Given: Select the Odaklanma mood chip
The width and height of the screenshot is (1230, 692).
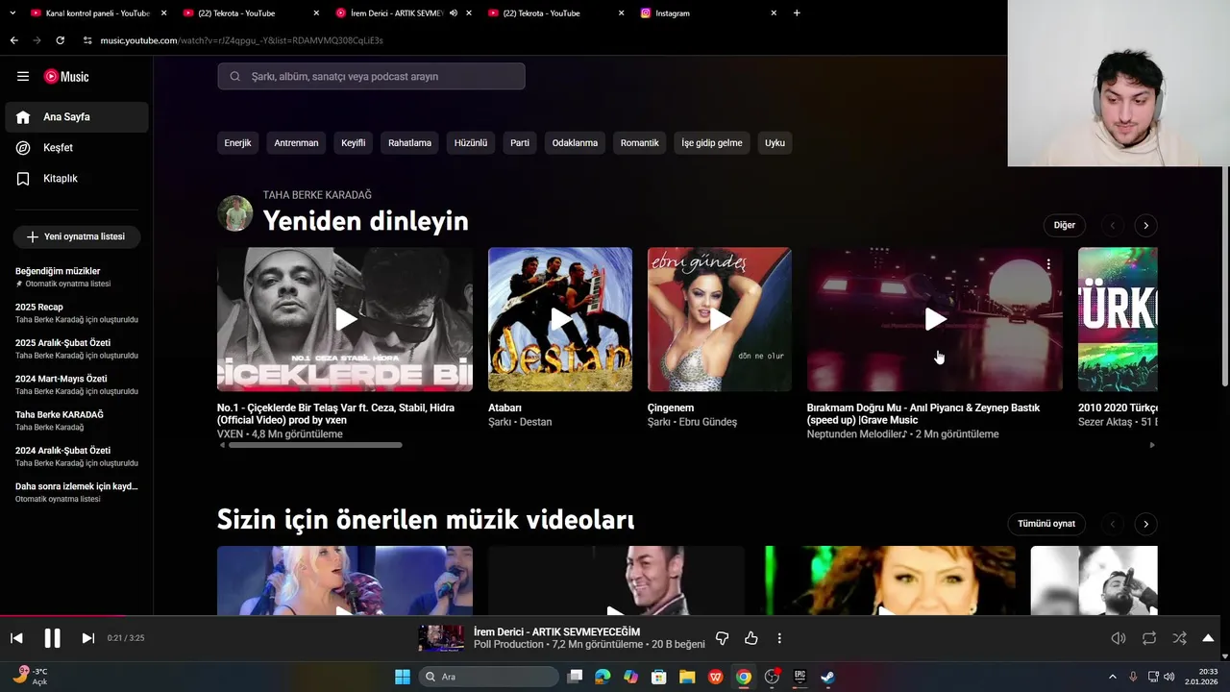Looking at the screenshot, I should point(575,142).
